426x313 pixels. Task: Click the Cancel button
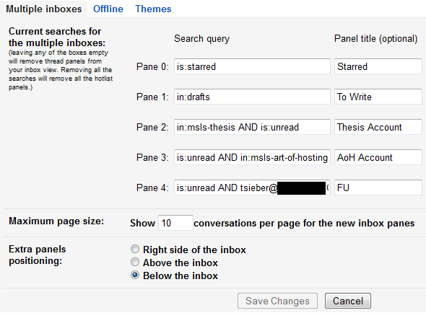click(x=348, y=301)
